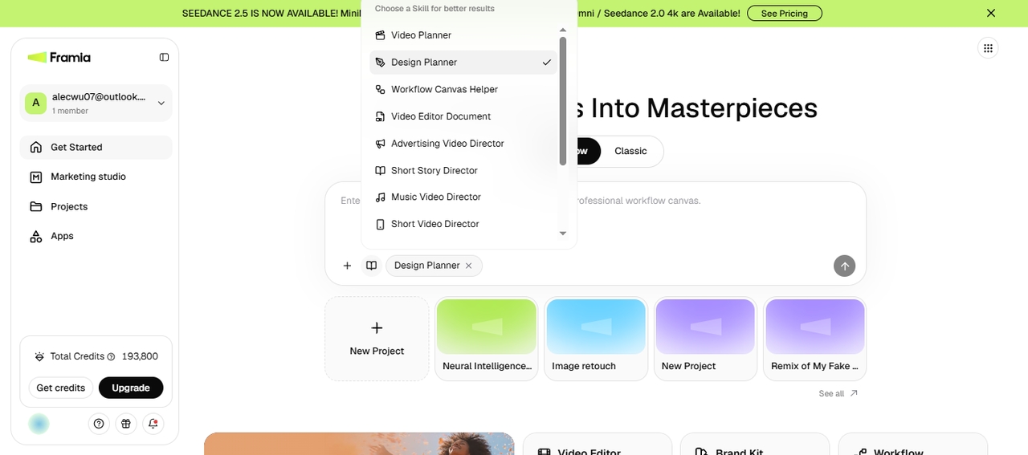The image size is (1028, 455).
Task: Open the notifications bell icon
Action: (x=153, y=424)
